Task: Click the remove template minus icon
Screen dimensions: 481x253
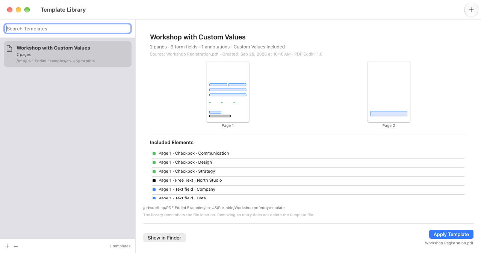Action: tap(16, 246)
